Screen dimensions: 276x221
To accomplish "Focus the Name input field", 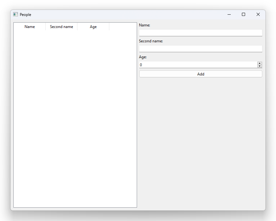I will click(x=201, y=33).
